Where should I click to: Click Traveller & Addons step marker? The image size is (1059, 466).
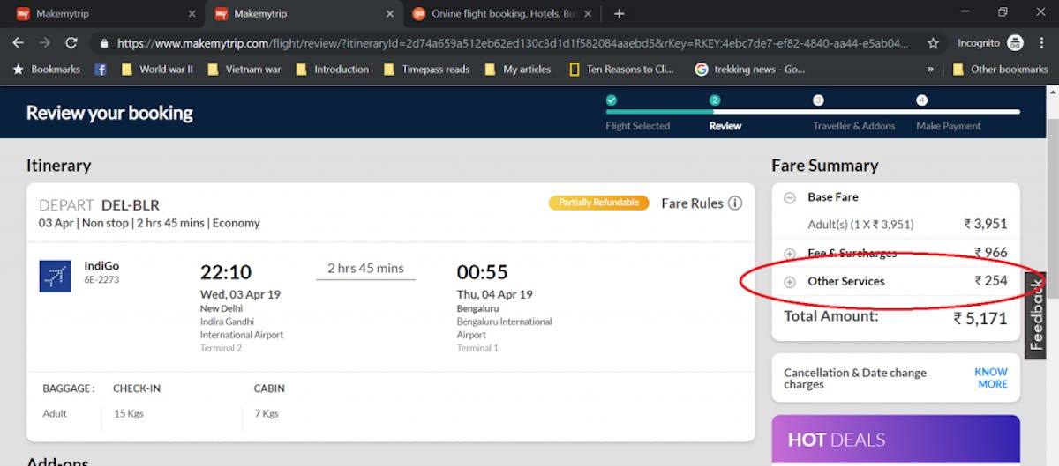click(x=818, y=100)
